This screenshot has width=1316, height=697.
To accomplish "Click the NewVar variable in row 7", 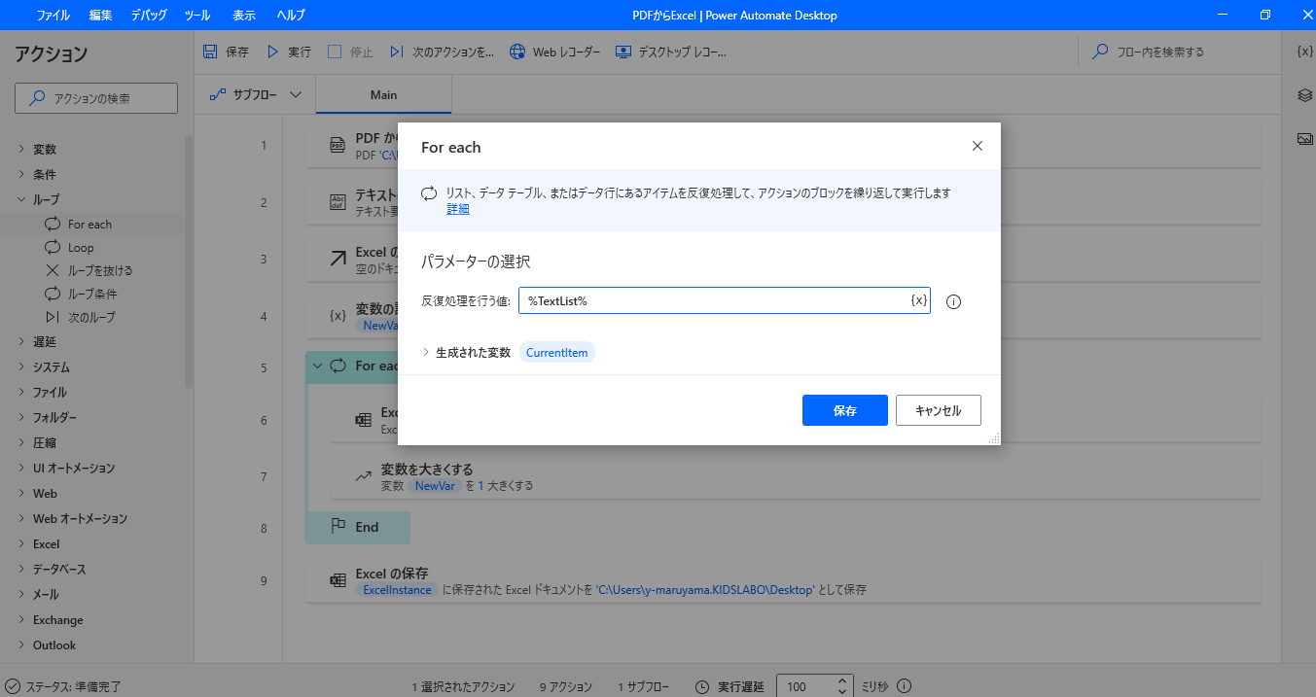I will tap(435, 485).
